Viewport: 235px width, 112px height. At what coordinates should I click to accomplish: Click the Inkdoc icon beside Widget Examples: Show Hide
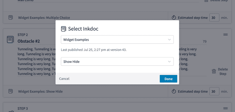(x=11, y=91)
